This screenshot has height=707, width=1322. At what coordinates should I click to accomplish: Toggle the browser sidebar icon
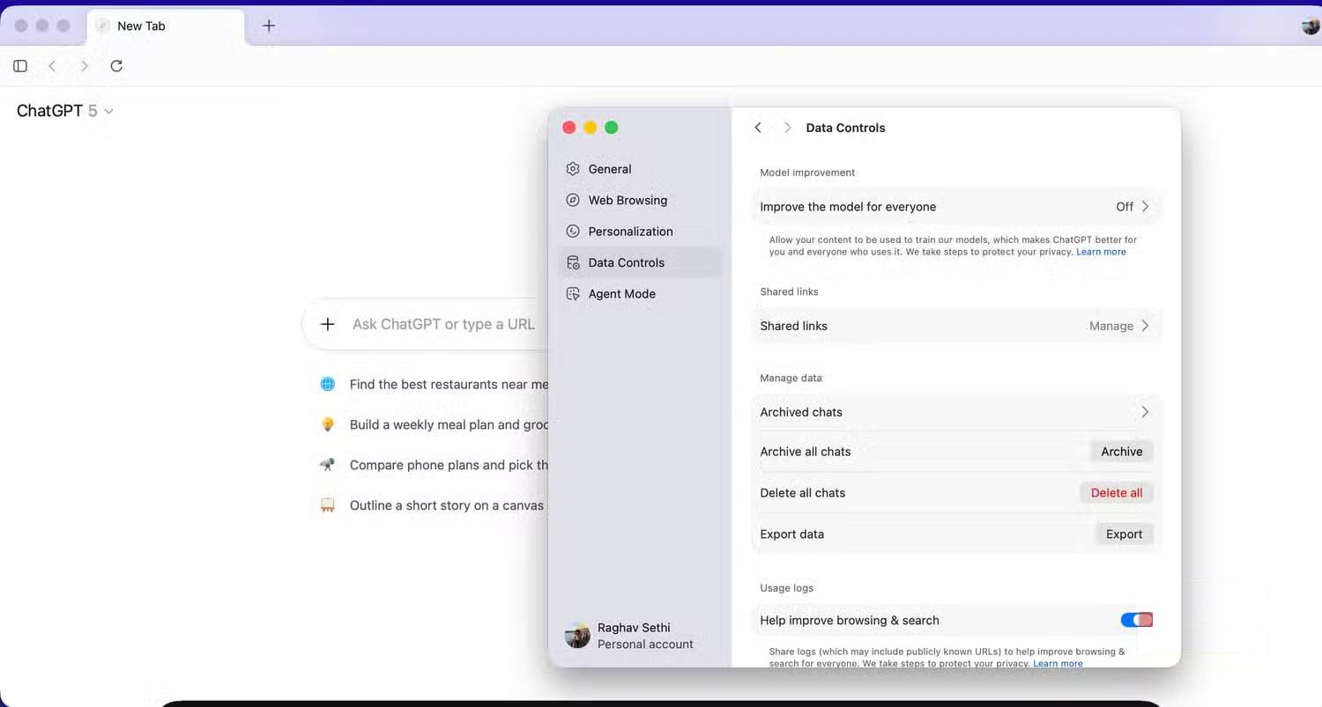(20, 66)
